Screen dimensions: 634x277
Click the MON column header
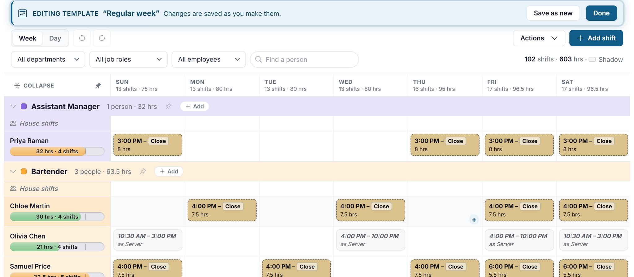tap(222, 85)
